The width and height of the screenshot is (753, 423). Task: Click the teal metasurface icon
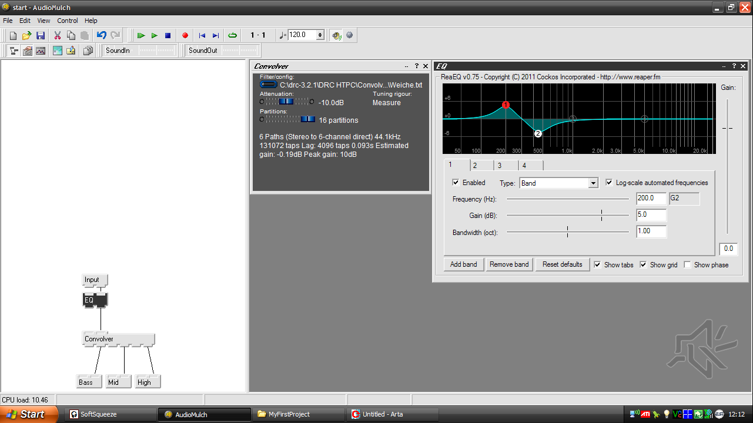tap(58, 51)
